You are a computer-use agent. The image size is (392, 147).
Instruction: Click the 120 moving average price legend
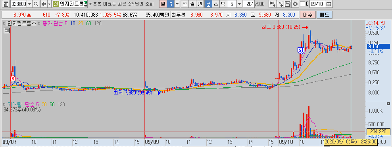(98, 24)
